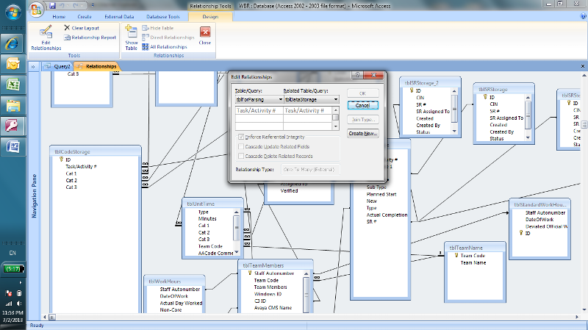Image resolution: width=588 pixels, height=330 pixels.
Task: Toggle Cascade Delete Related Records checkbox
Action: point(241,156)
